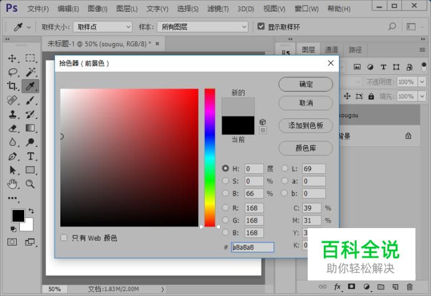Screen dimensions: 431x296
Task: Reset default foreground and background colors
Action: [x=13, y=229]
